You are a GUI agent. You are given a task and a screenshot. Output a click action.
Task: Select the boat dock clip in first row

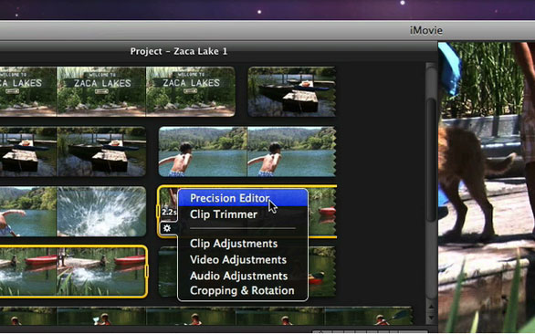coord(292,91)
